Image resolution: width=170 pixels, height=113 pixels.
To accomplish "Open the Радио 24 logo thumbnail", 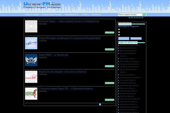I will [31, 77].
